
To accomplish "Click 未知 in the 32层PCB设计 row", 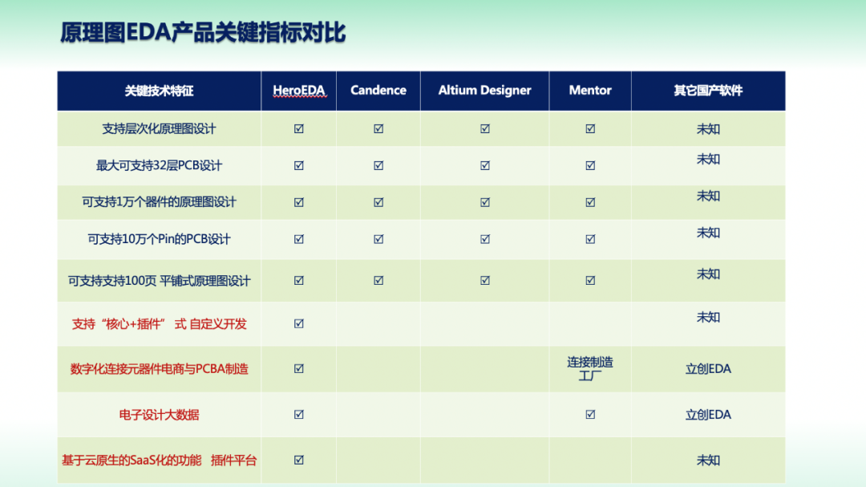I will point(708,159).
